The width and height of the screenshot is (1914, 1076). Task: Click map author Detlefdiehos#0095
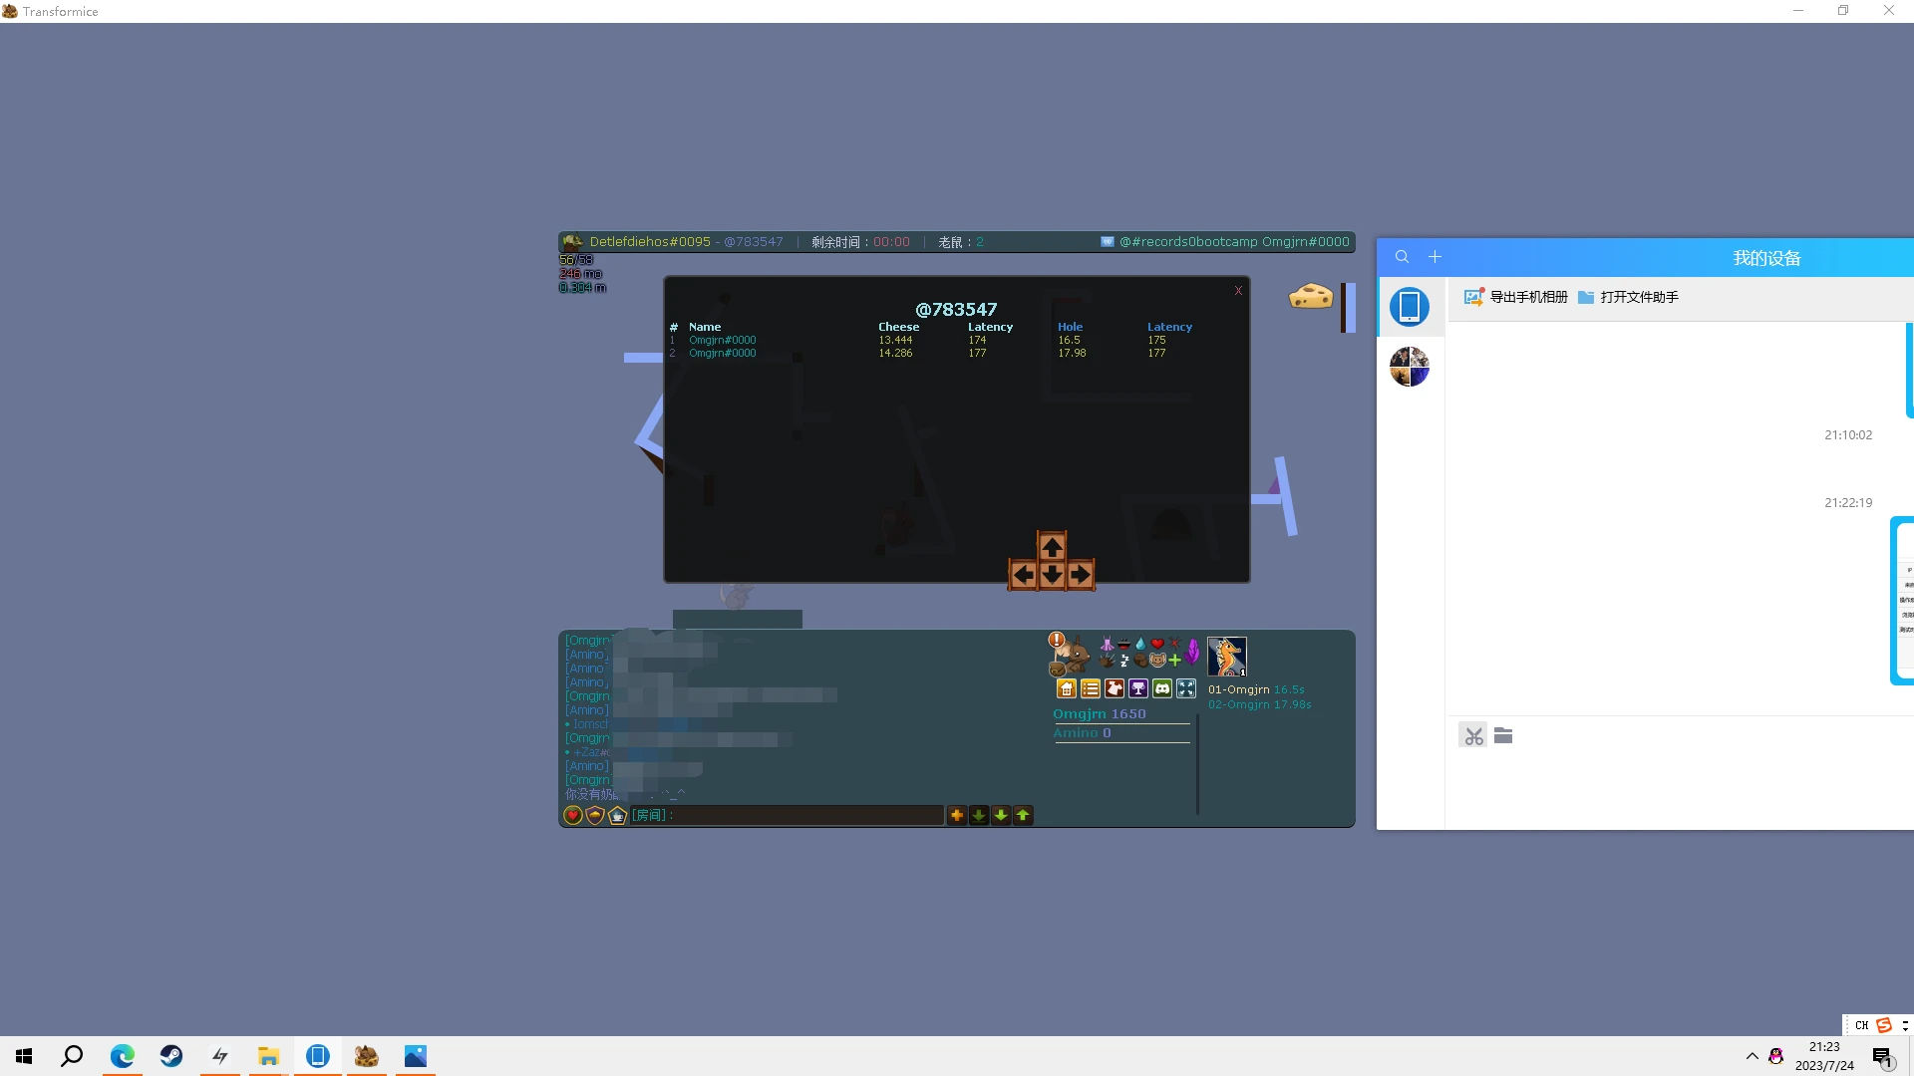pos(650,242)
